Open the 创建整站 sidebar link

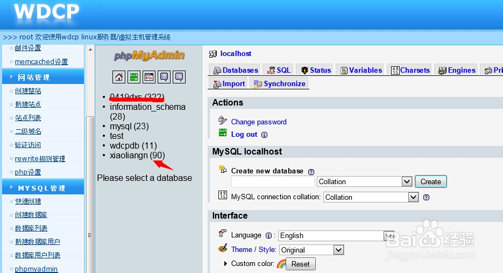(28, 91)
